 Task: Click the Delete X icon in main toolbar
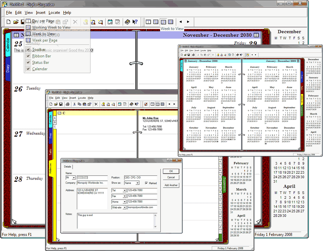coord(75,22)
